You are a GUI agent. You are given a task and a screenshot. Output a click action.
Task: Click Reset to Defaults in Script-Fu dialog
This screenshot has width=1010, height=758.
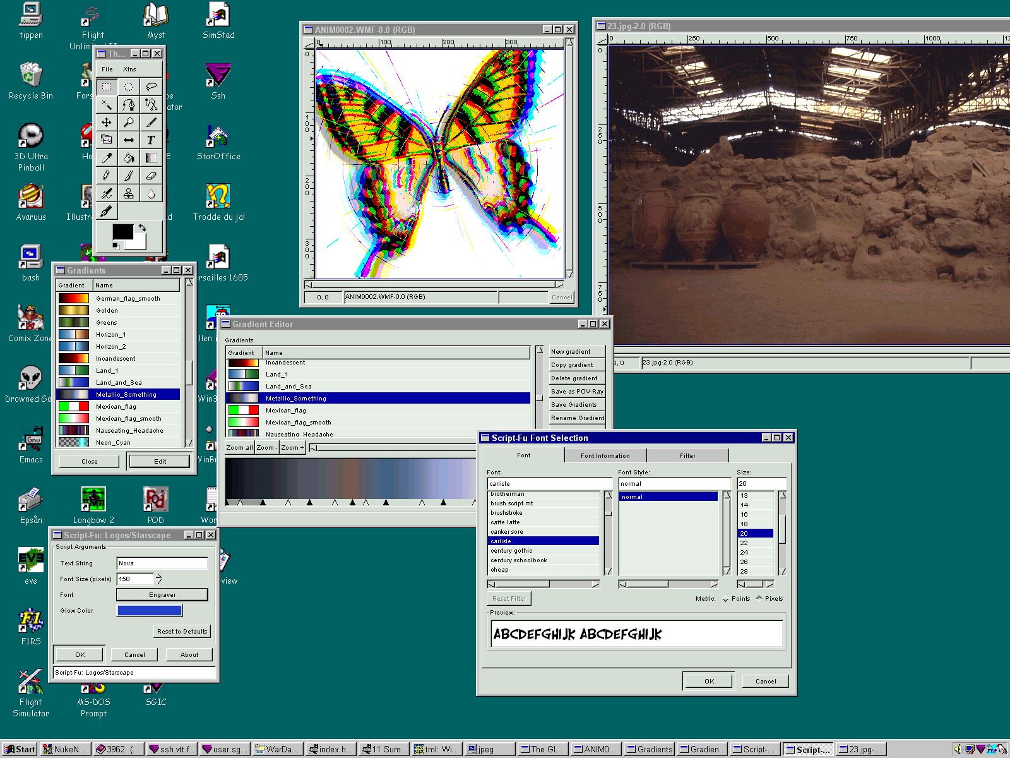point(182,631)
